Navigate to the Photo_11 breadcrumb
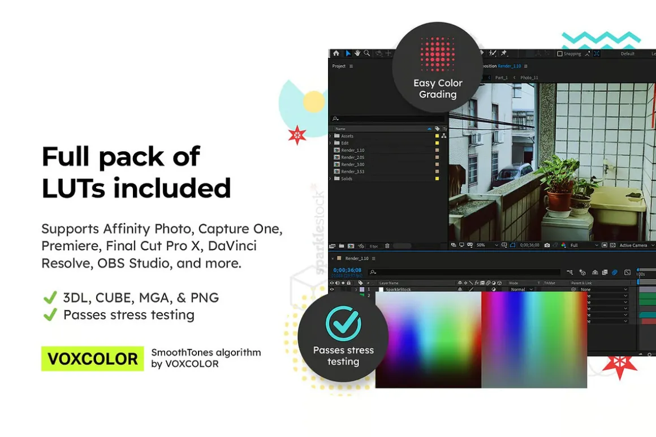 coord(529,78)
